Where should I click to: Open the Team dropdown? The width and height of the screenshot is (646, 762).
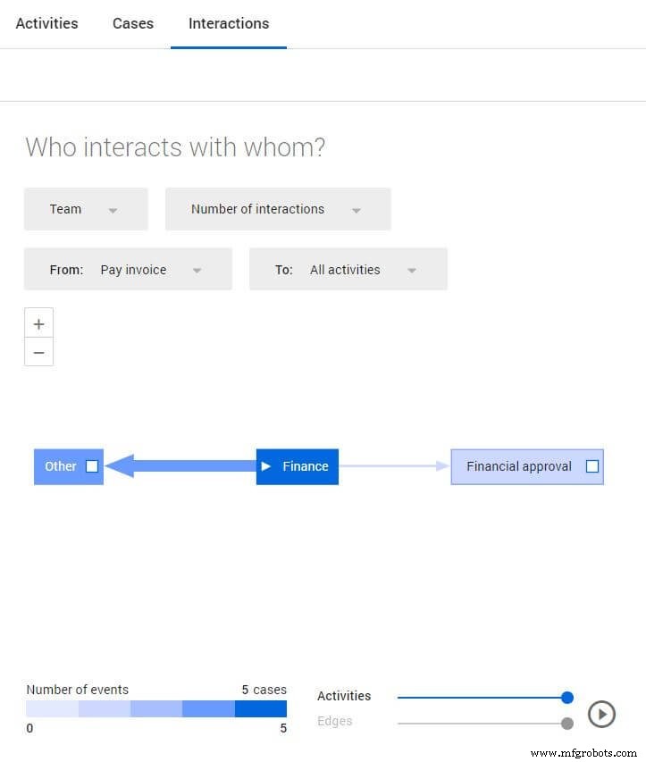[x=86, y=209]
